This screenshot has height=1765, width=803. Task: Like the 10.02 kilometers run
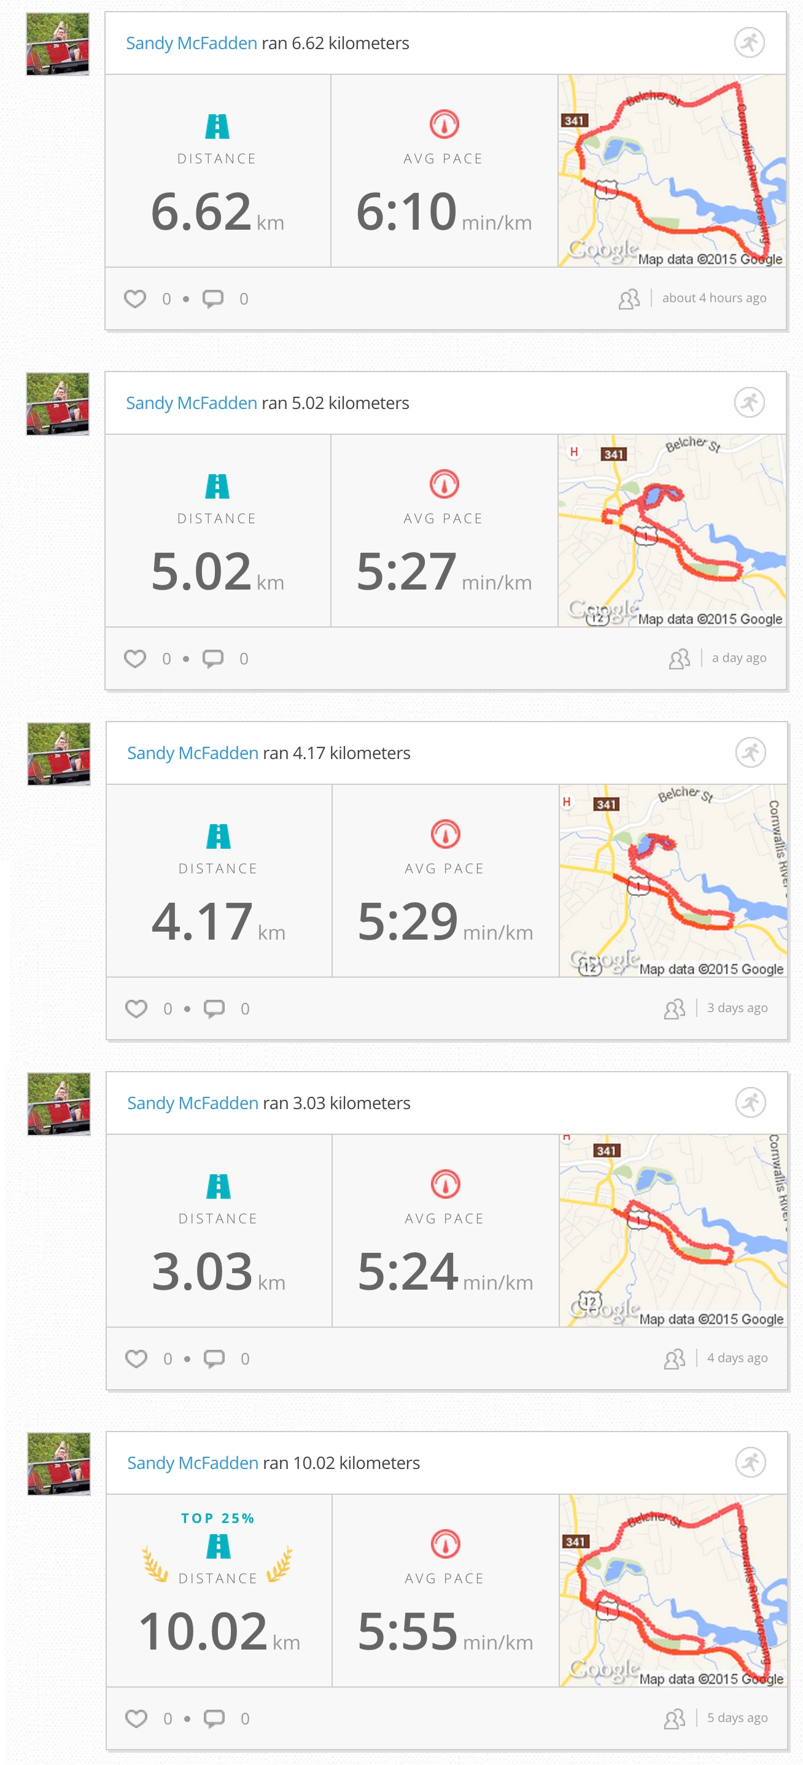point(136,1718)
